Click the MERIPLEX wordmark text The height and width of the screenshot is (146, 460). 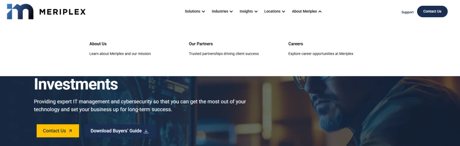pos(62,12)
